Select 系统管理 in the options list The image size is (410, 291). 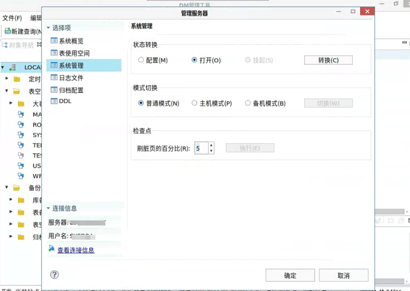(x=71, y=66)
